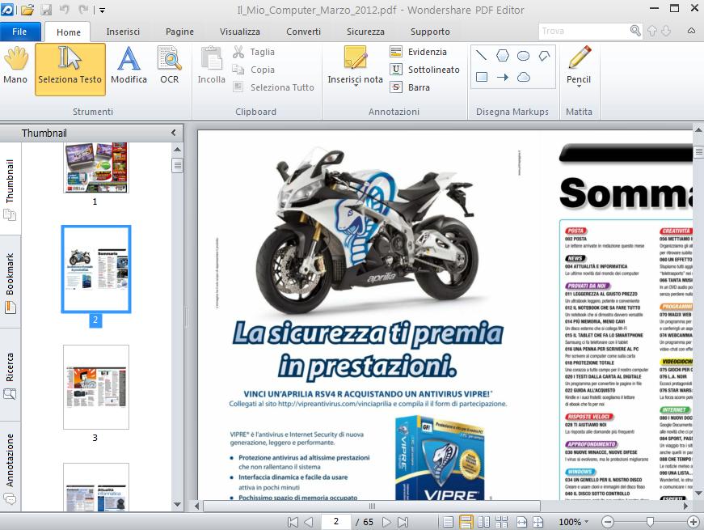Switch to Pagine ribbon tab
Viewport: 704px width, 530px height.
(179, 32)
